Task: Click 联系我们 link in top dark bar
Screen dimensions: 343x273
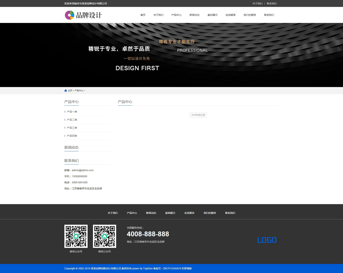Action: pos(272,4)
